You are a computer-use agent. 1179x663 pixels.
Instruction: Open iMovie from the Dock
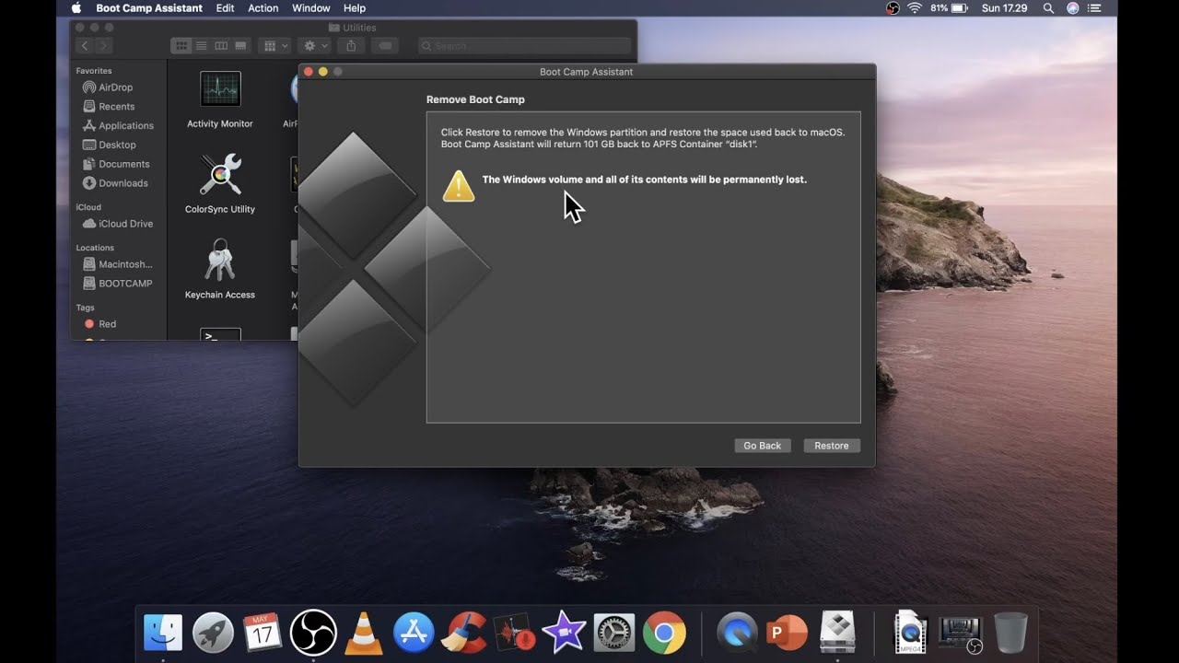(x=564, y=633)
